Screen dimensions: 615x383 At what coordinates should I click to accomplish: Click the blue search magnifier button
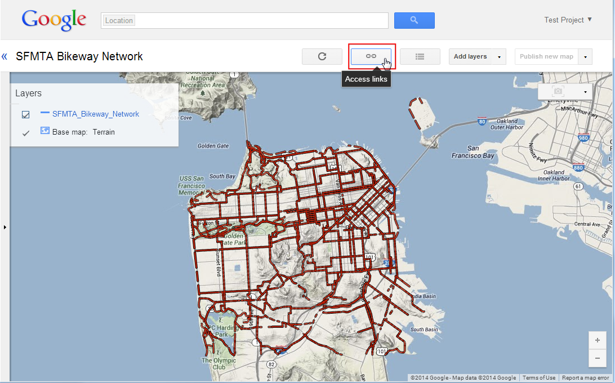[x=414, y=20]
